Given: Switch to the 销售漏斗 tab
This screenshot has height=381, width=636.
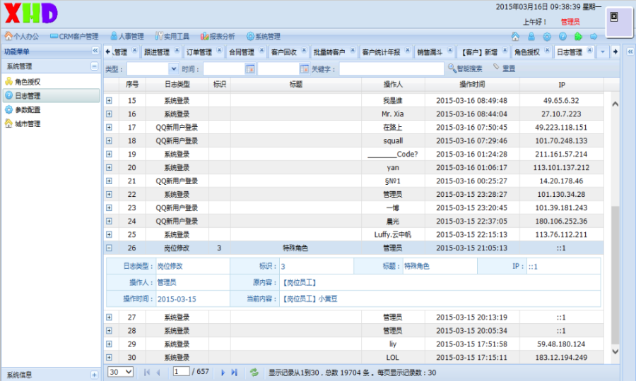Looking at the screenshot, I should pos(429,52).
